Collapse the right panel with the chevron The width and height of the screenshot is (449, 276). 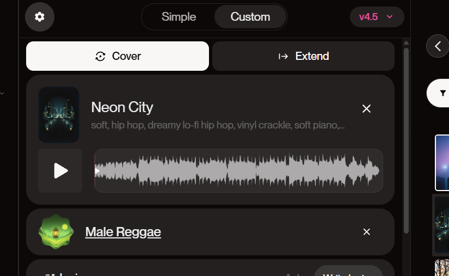point(438,46)
